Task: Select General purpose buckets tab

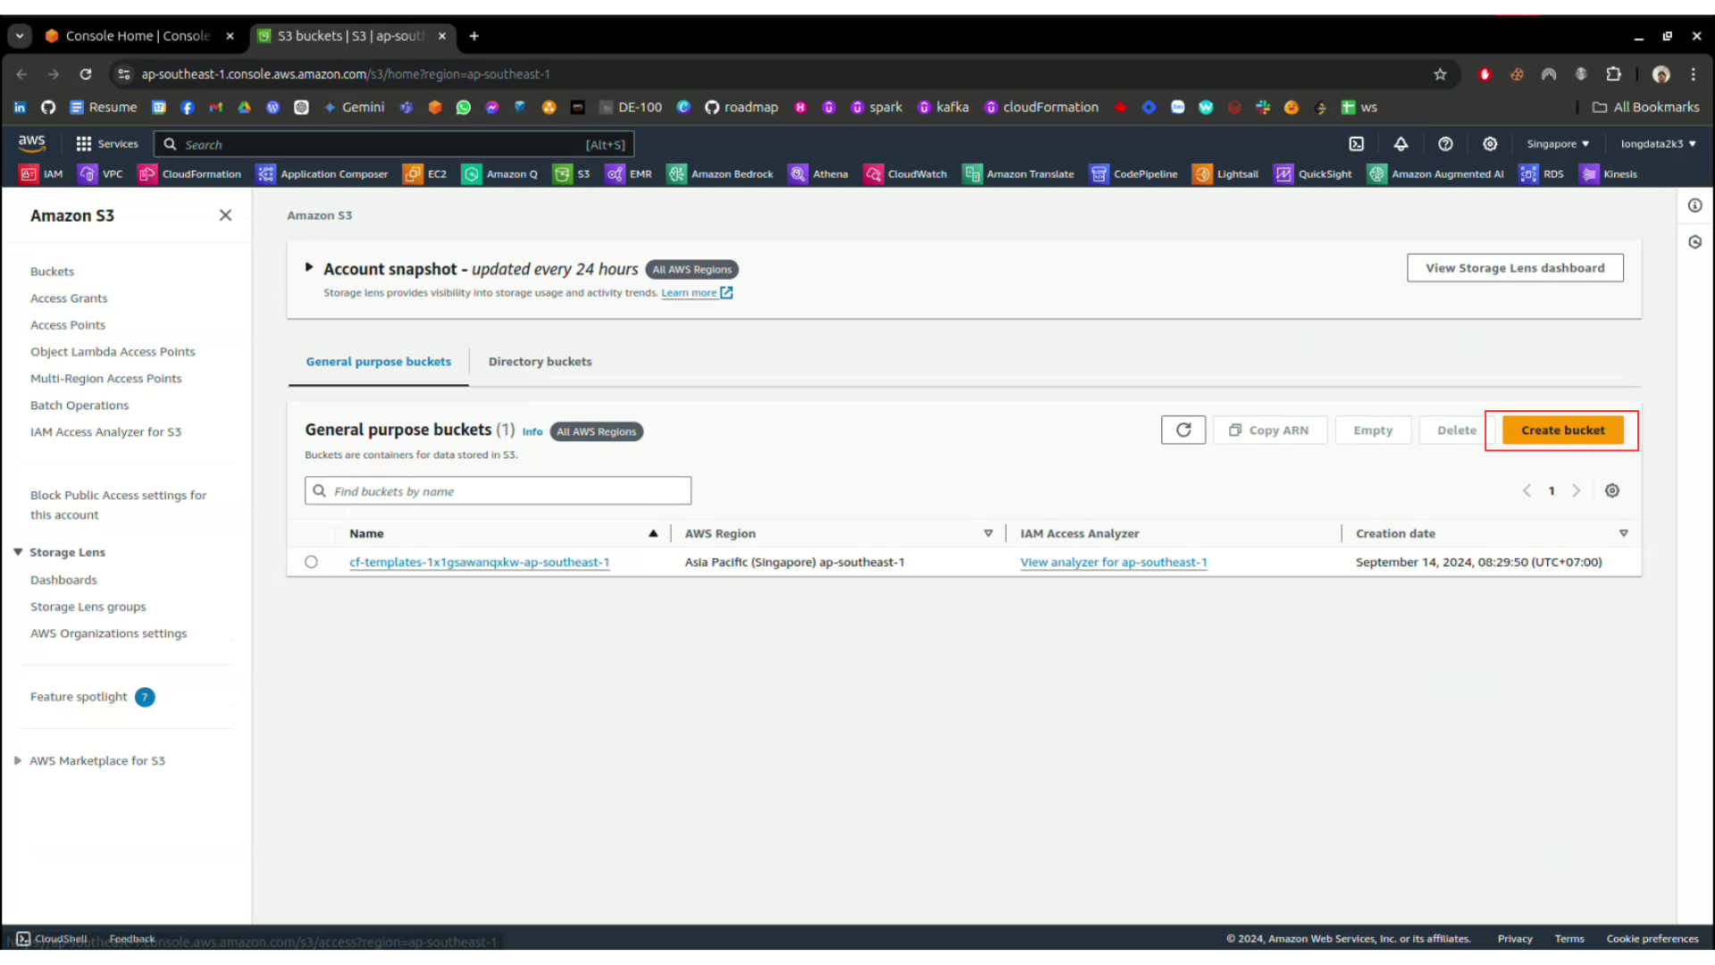Action: click(378, 362)
